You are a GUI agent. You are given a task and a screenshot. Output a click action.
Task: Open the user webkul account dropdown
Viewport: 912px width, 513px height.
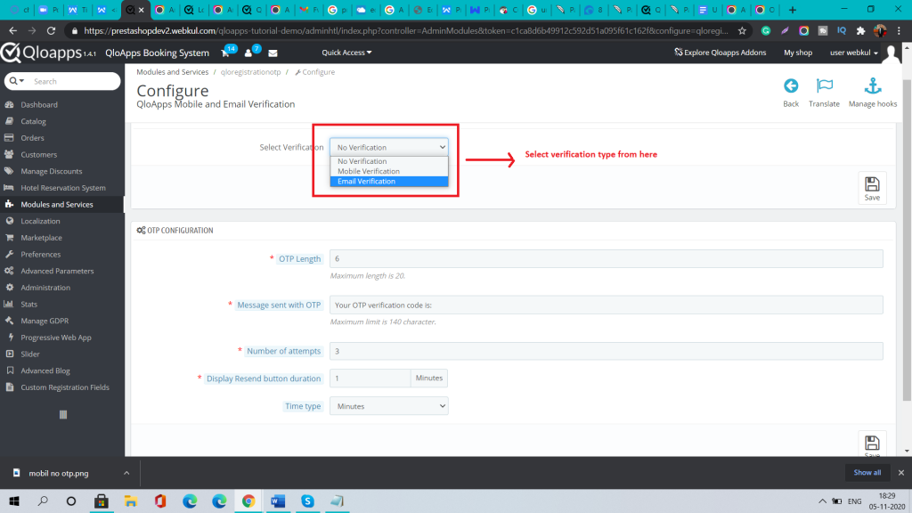coord(854,53)
